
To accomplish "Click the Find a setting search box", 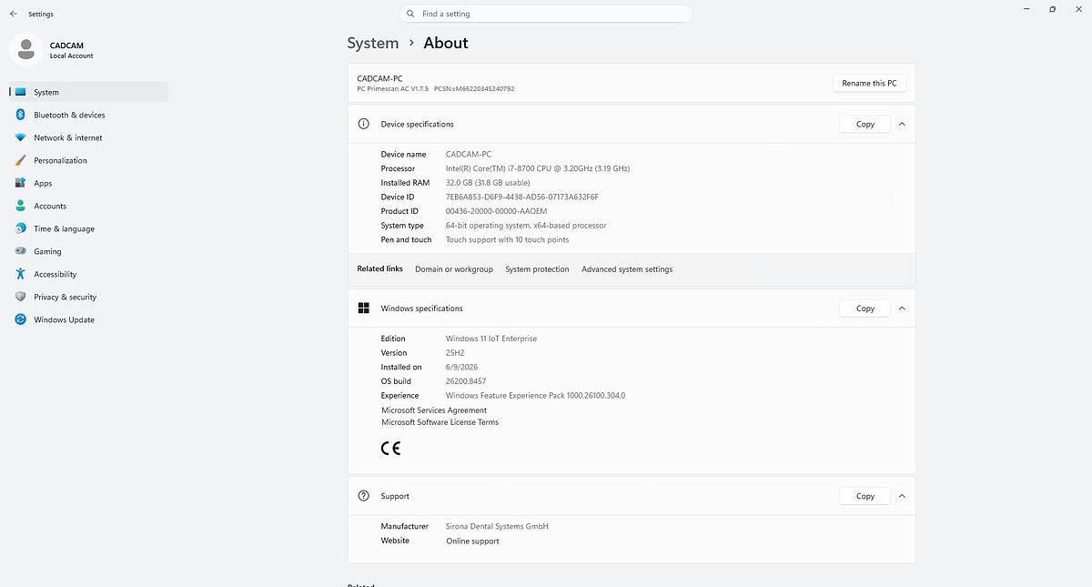I will (x=546, y=14).
